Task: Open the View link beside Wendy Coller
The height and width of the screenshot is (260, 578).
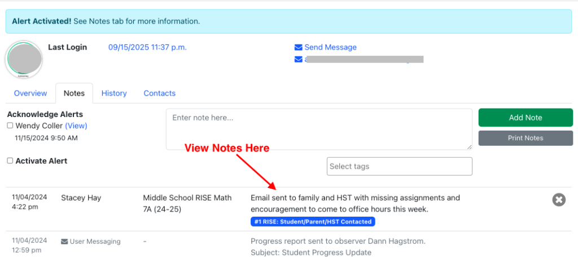Action: (x=76, y=125)
